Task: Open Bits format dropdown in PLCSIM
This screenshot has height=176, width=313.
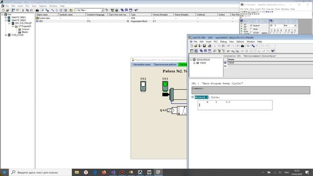Action: pyautogui.click(x=295, y=25)
